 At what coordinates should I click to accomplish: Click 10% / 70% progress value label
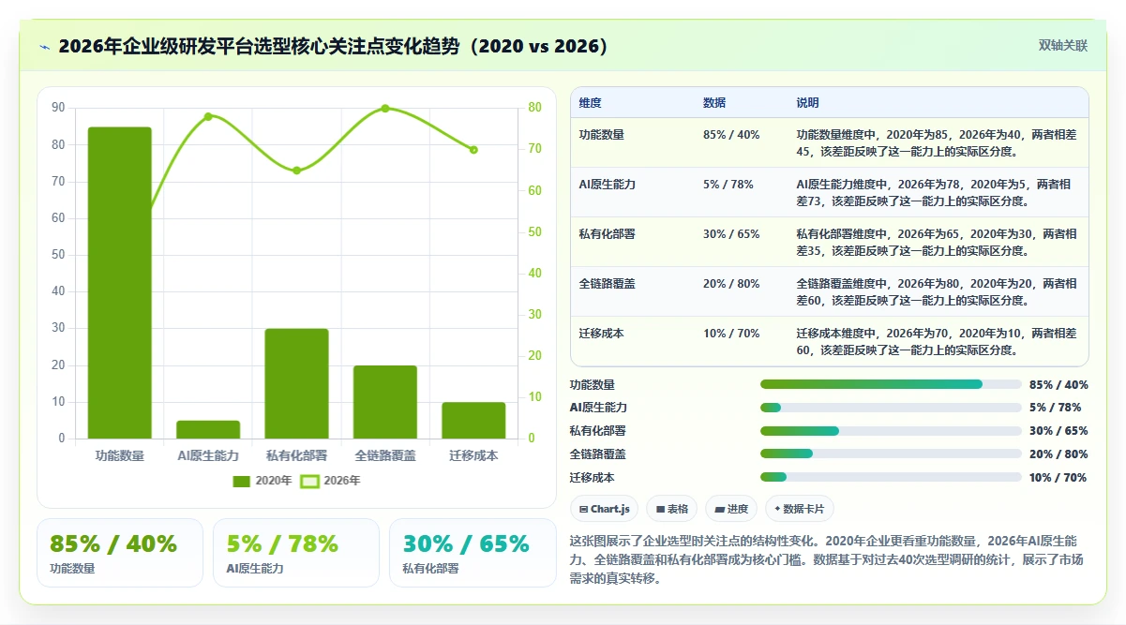[1058, 478]
